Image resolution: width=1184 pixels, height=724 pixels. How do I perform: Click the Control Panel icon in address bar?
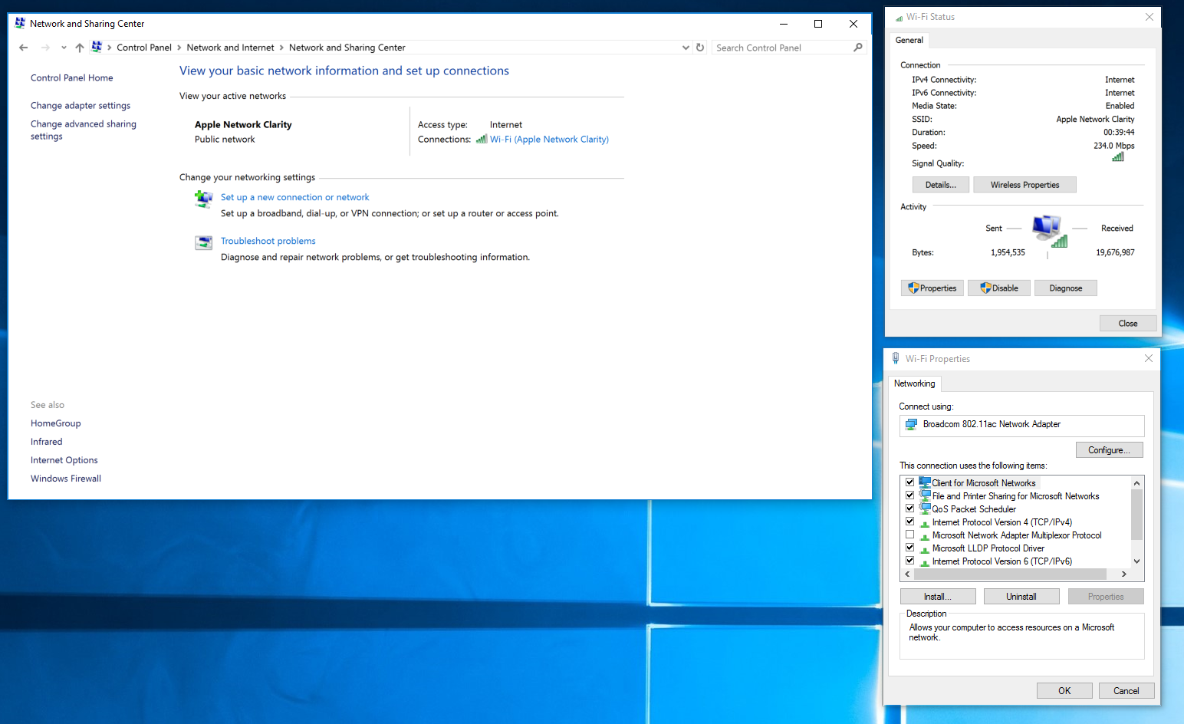point(97,48)
